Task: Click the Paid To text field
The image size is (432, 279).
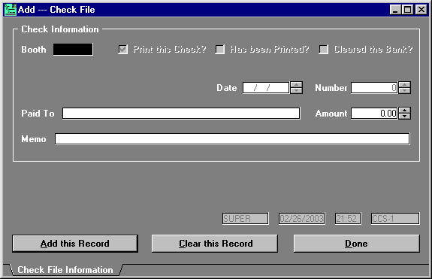Action: click(x=181, y=114)
